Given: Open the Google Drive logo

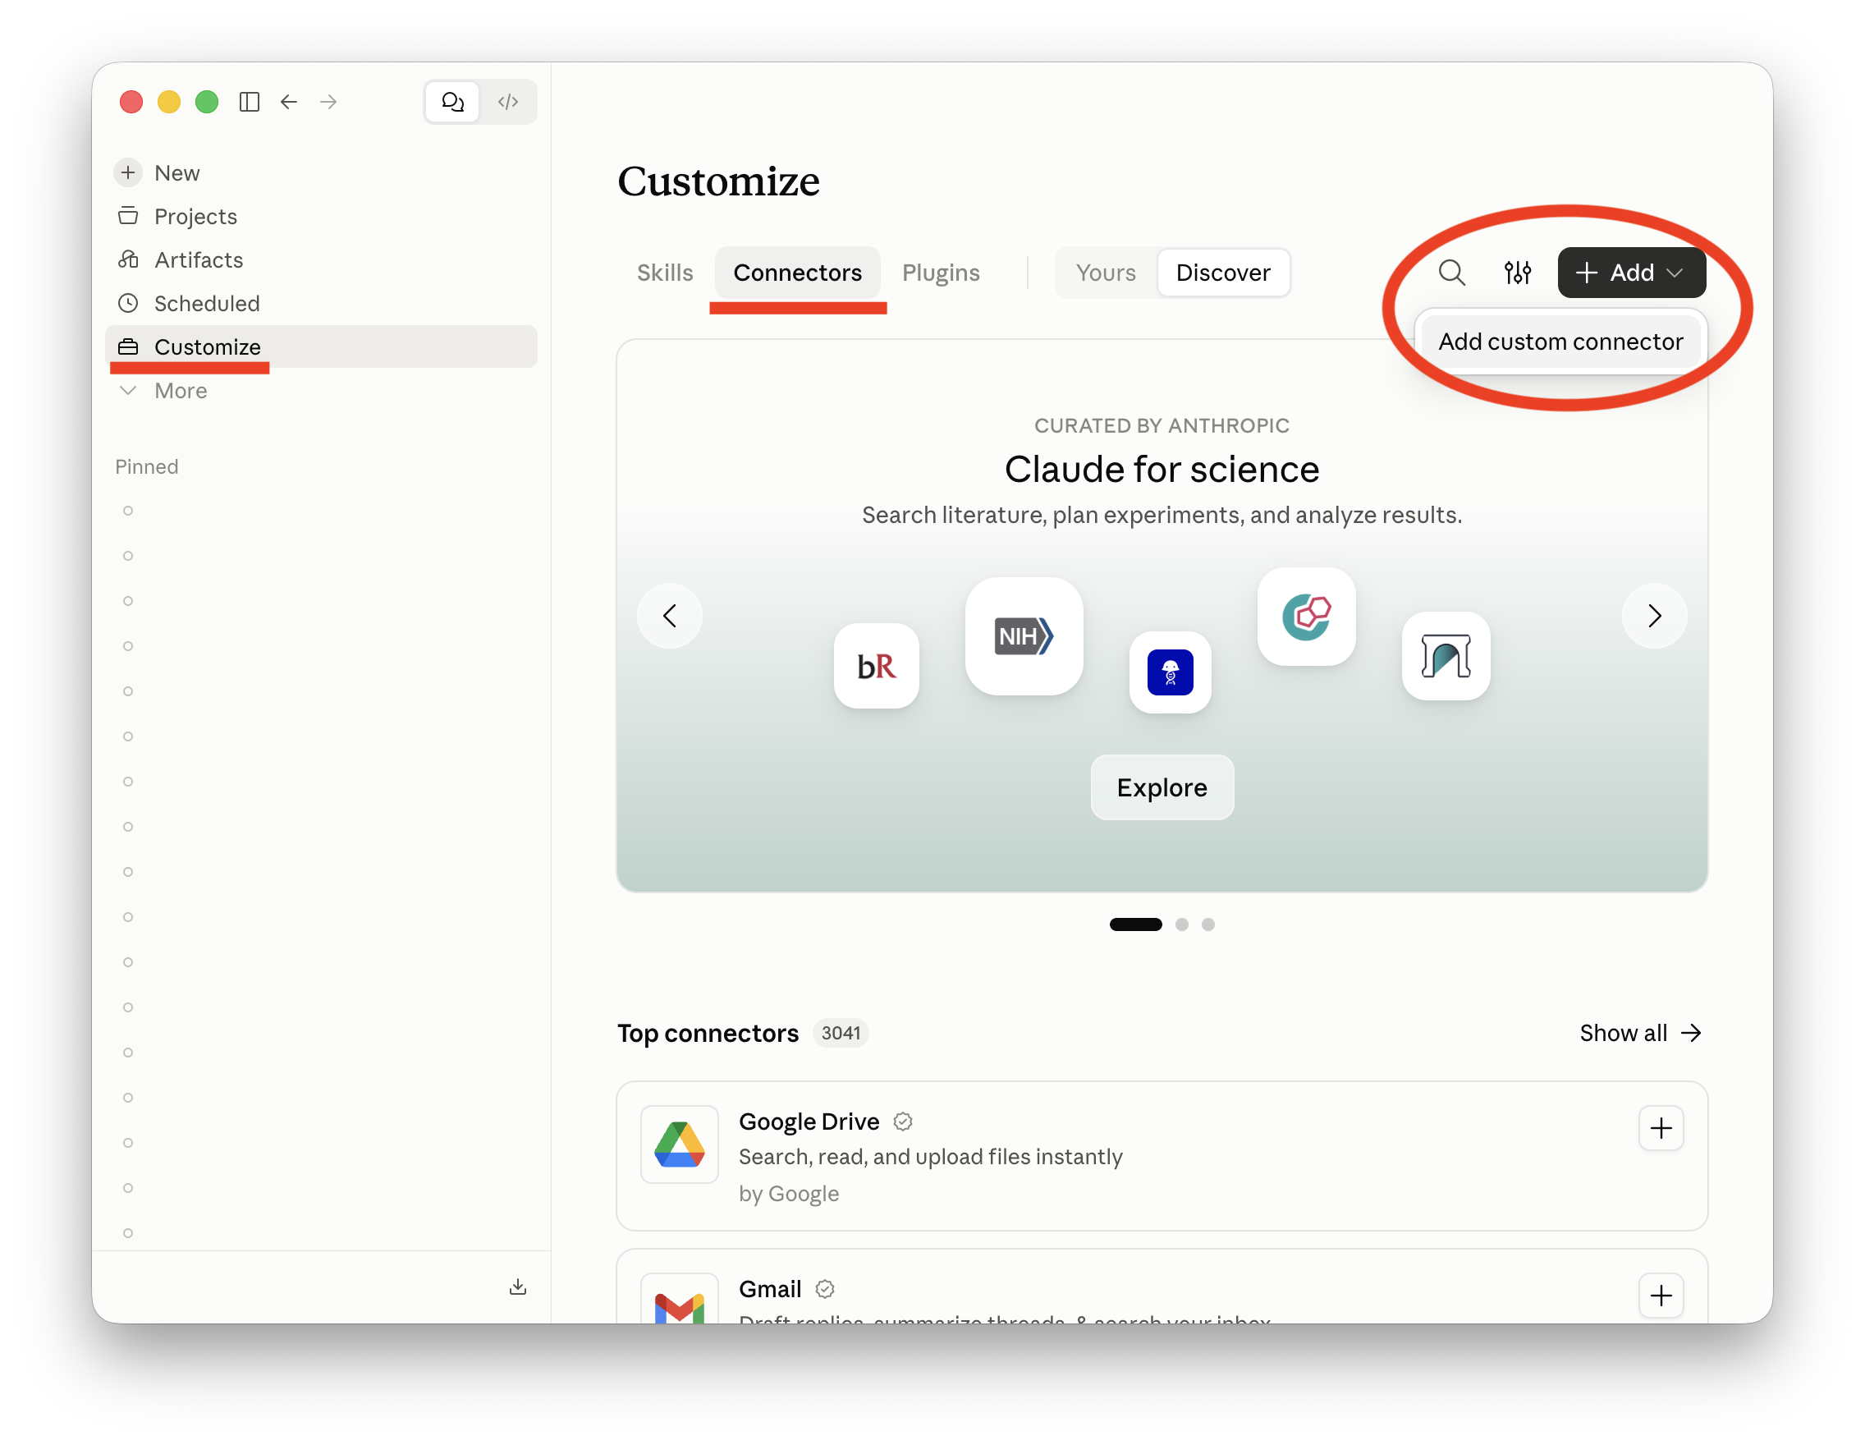Looking at the screenshot, I should coord(680,1145).
